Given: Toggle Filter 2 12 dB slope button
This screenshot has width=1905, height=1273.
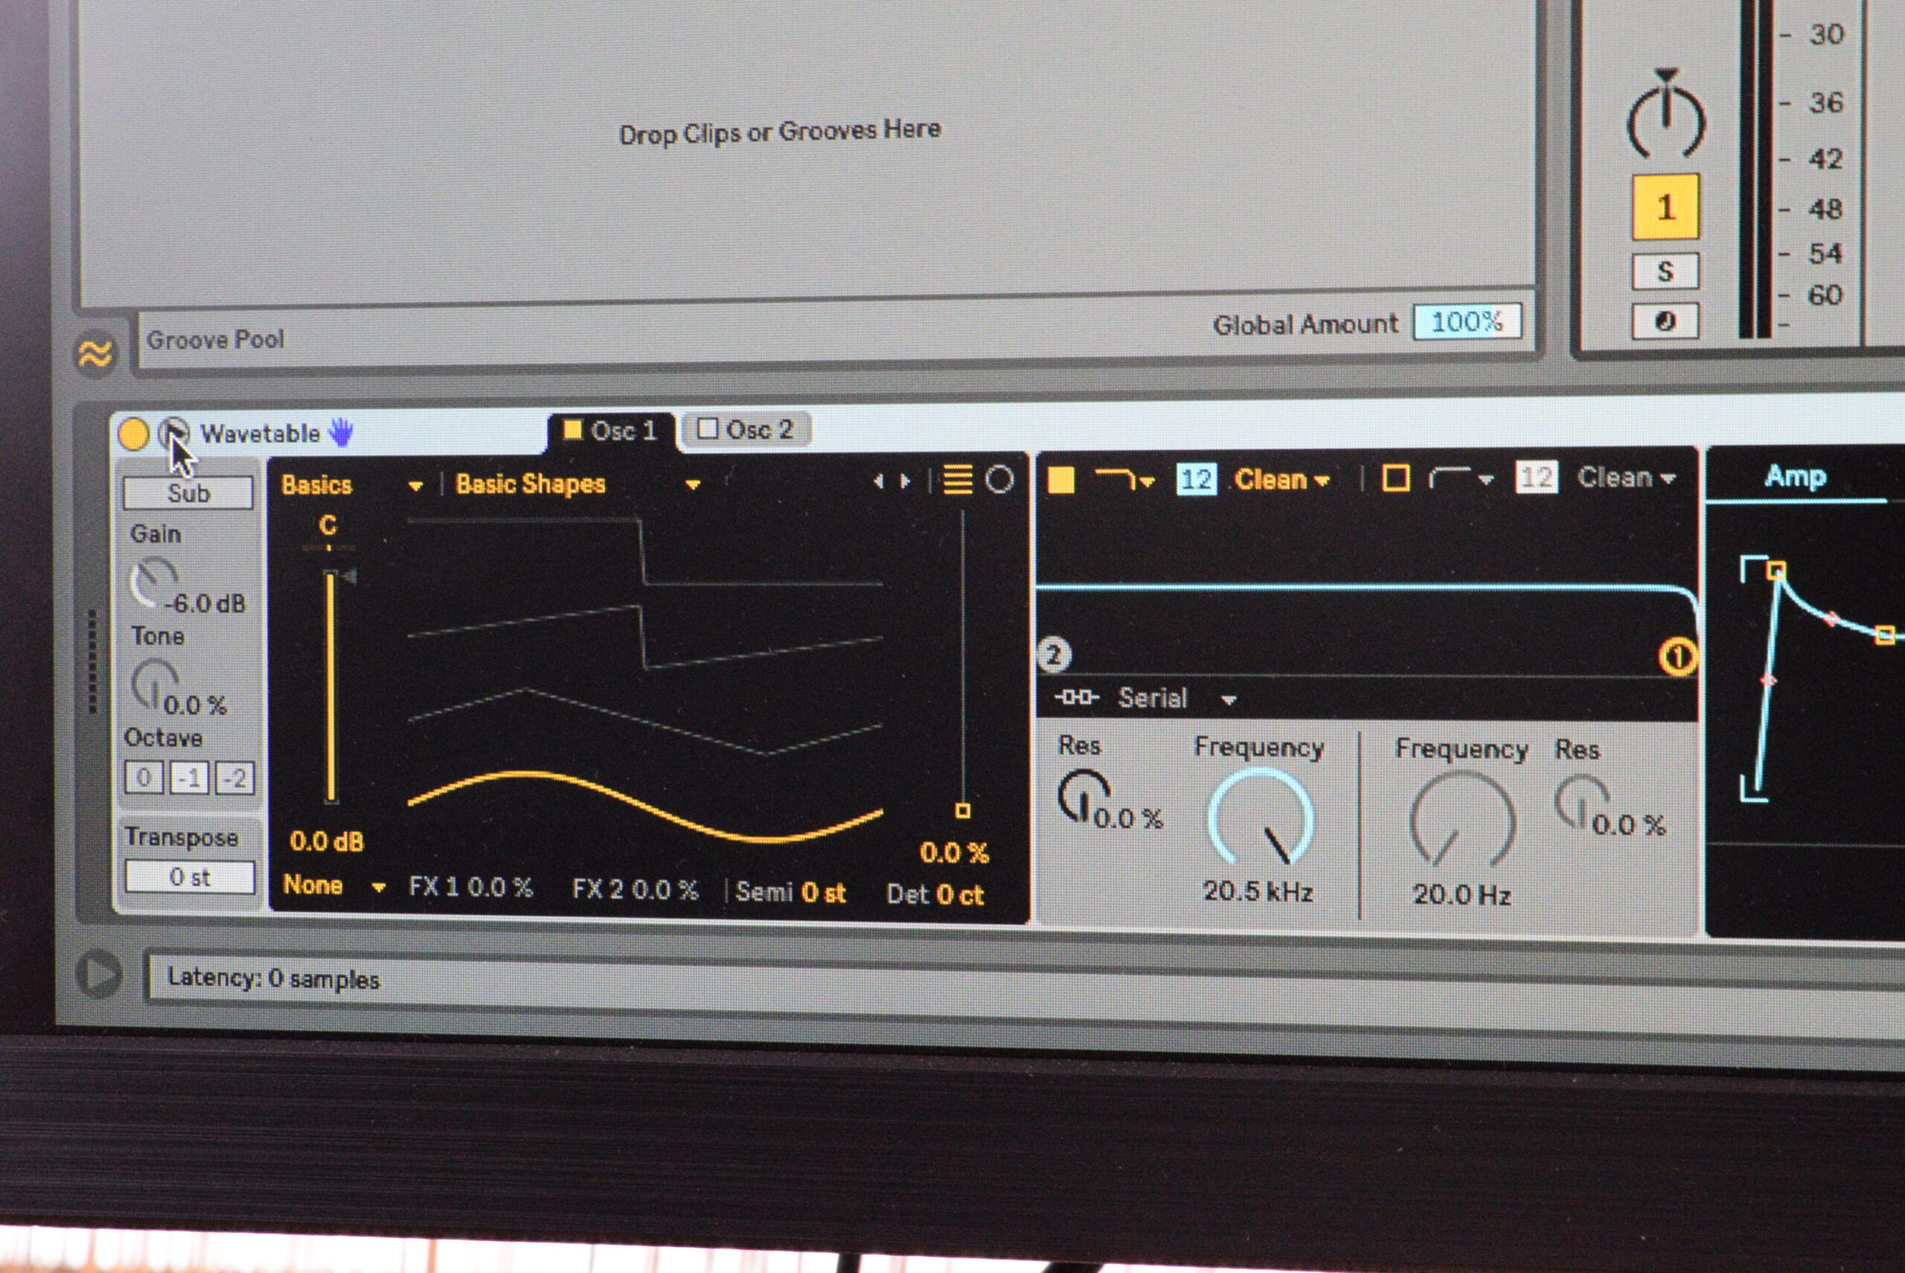Looking at the screenshot, I should (1535, 478).
